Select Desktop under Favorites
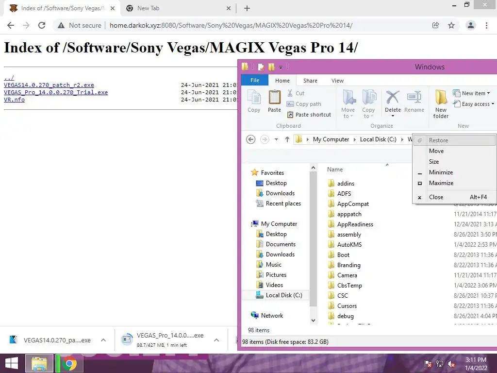497x373 pixels. 276,183
